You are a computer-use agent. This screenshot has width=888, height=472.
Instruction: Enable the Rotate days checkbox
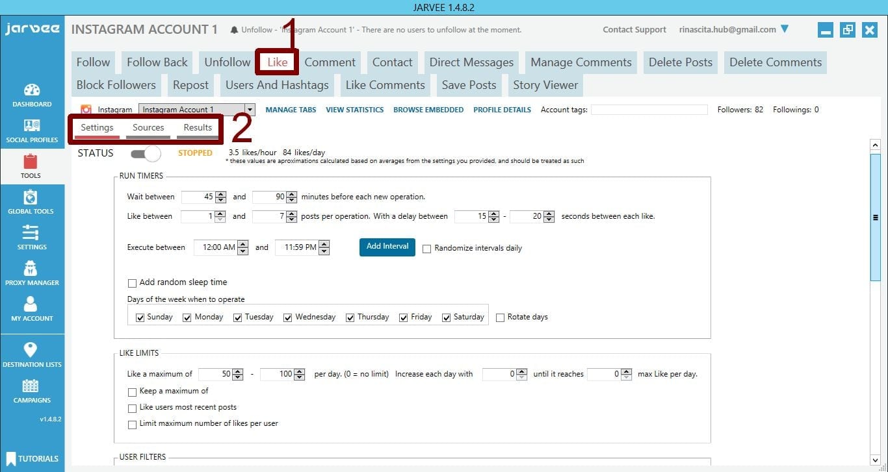500,317
